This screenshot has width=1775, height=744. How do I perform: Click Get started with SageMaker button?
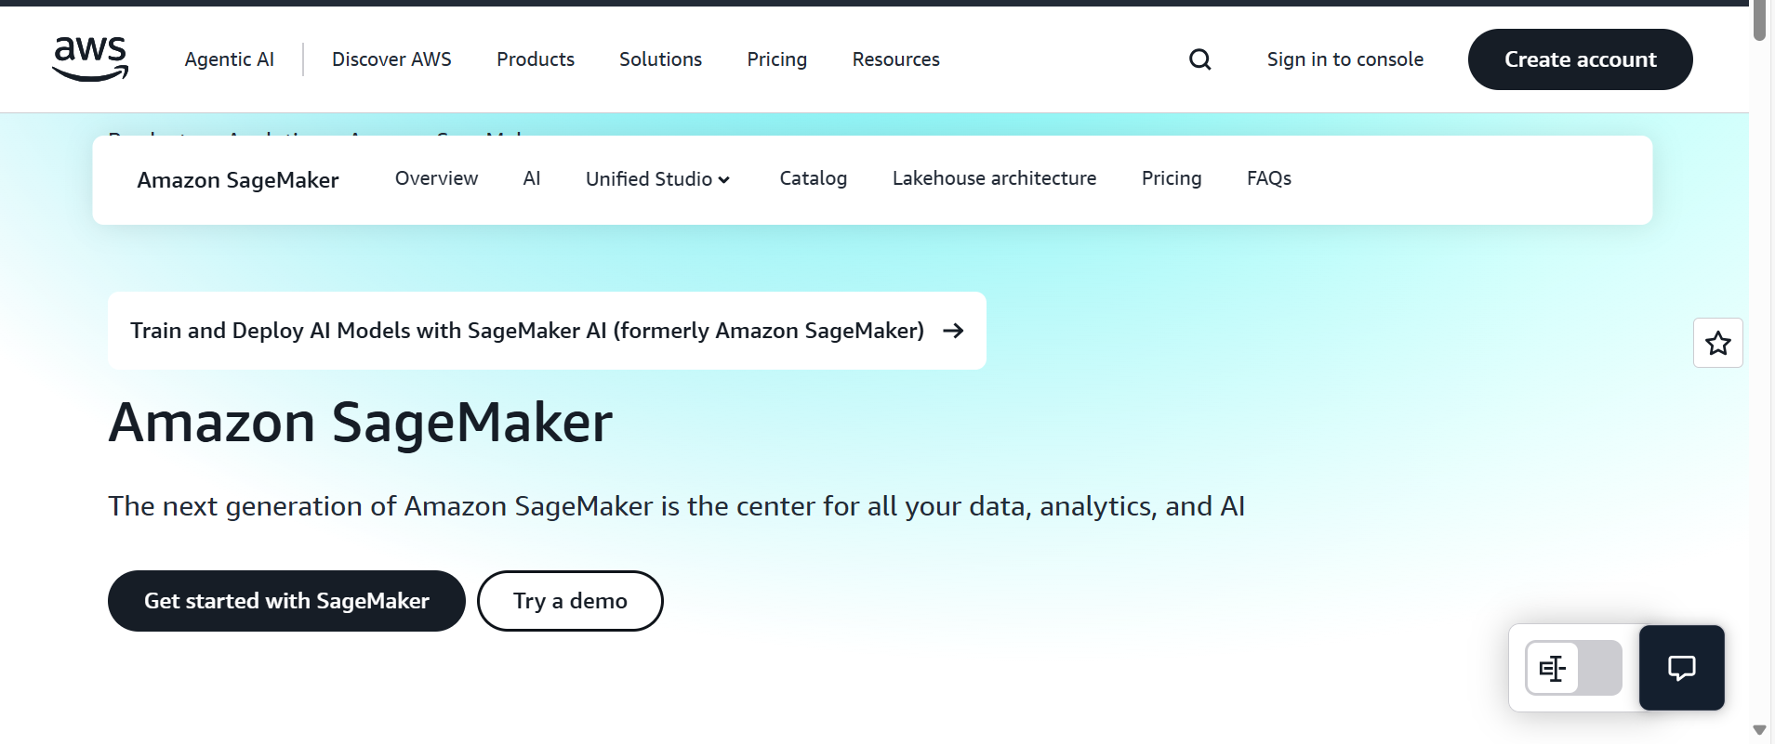(286, 601)
